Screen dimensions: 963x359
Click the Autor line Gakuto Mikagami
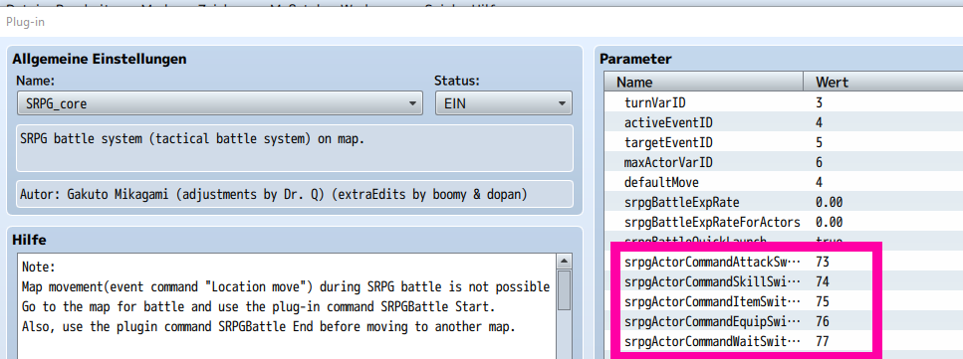pos(295,194)
